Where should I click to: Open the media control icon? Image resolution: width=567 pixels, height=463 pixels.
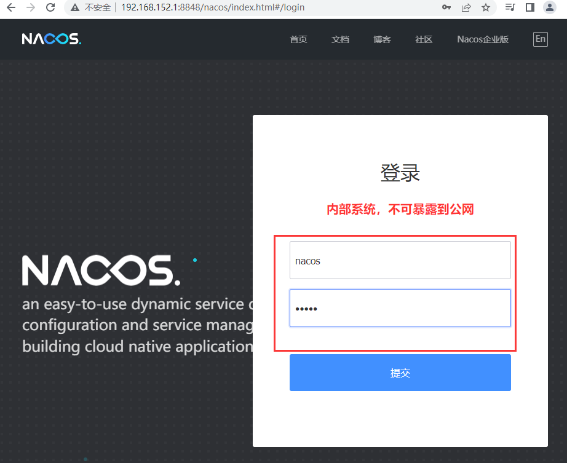click(x=510, y=7)
